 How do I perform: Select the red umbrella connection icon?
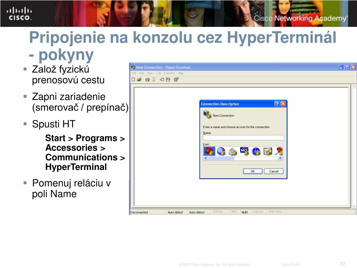pos(279,151)
